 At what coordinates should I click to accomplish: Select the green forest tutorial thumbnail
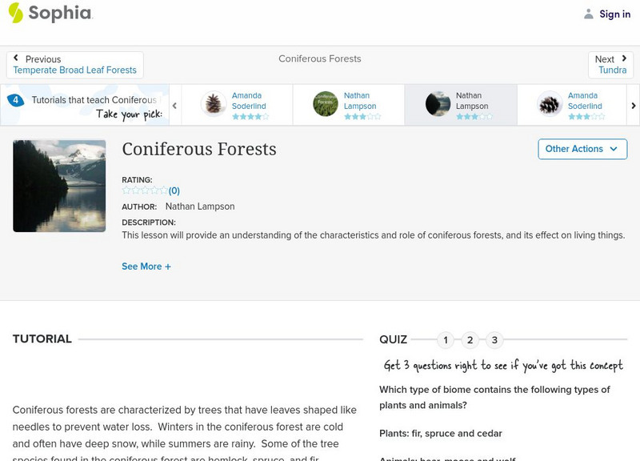click(x=326, y=104)
